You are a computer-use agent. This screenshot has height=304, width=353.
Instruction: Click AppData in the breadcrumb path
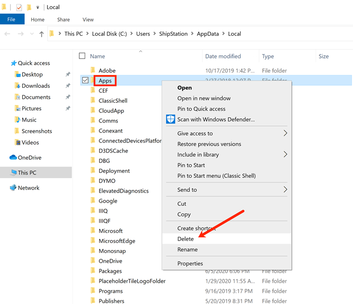[208, 34]
